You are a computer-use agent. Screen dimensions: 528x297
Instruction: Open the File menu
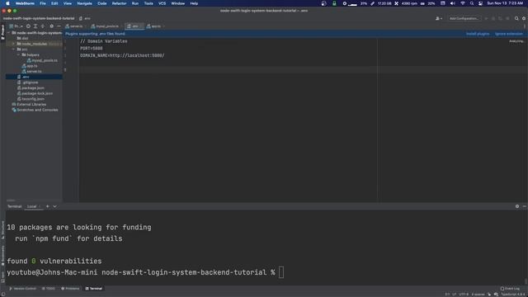point(43,3)
